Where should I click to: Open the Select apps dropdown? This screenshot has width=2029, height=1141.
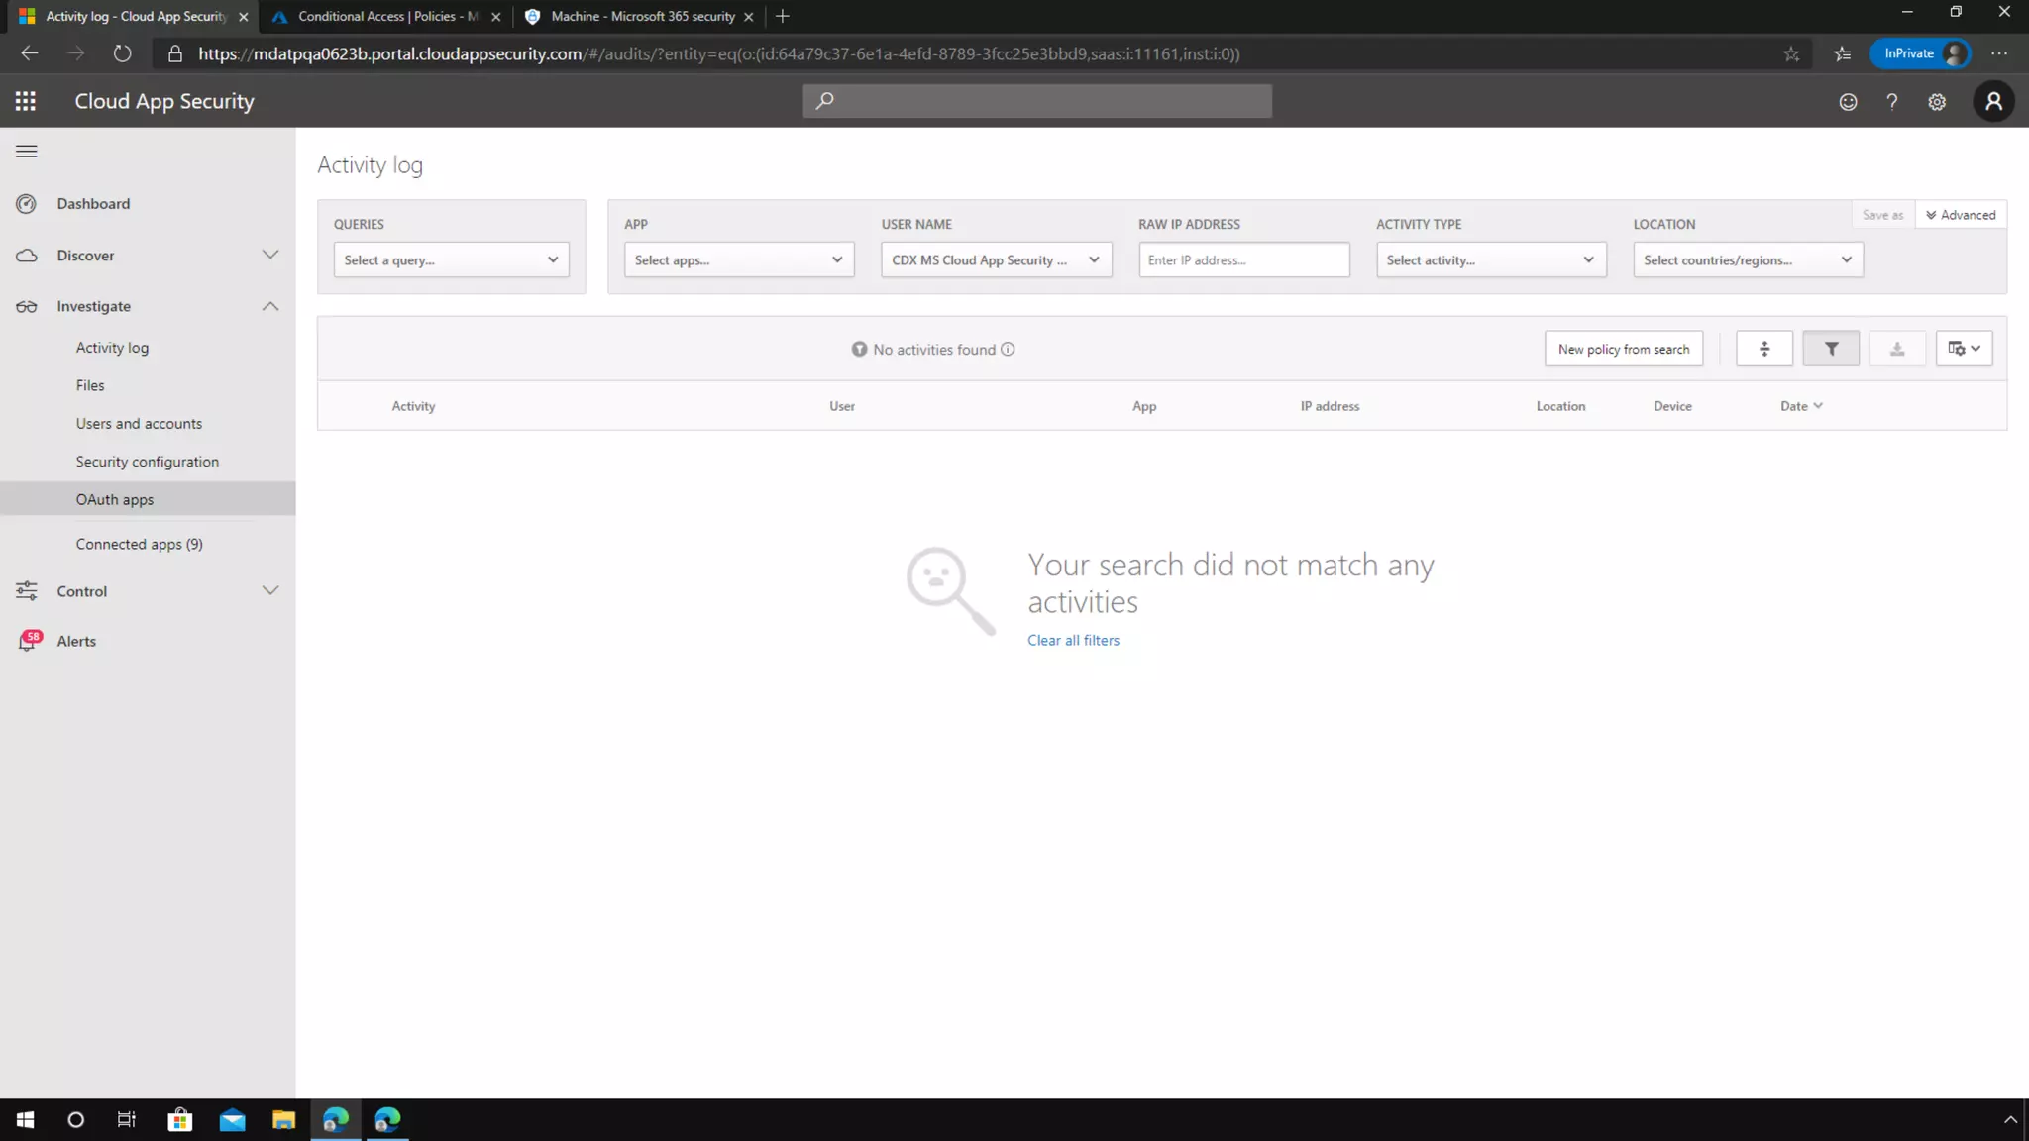[x=738, y=260]
